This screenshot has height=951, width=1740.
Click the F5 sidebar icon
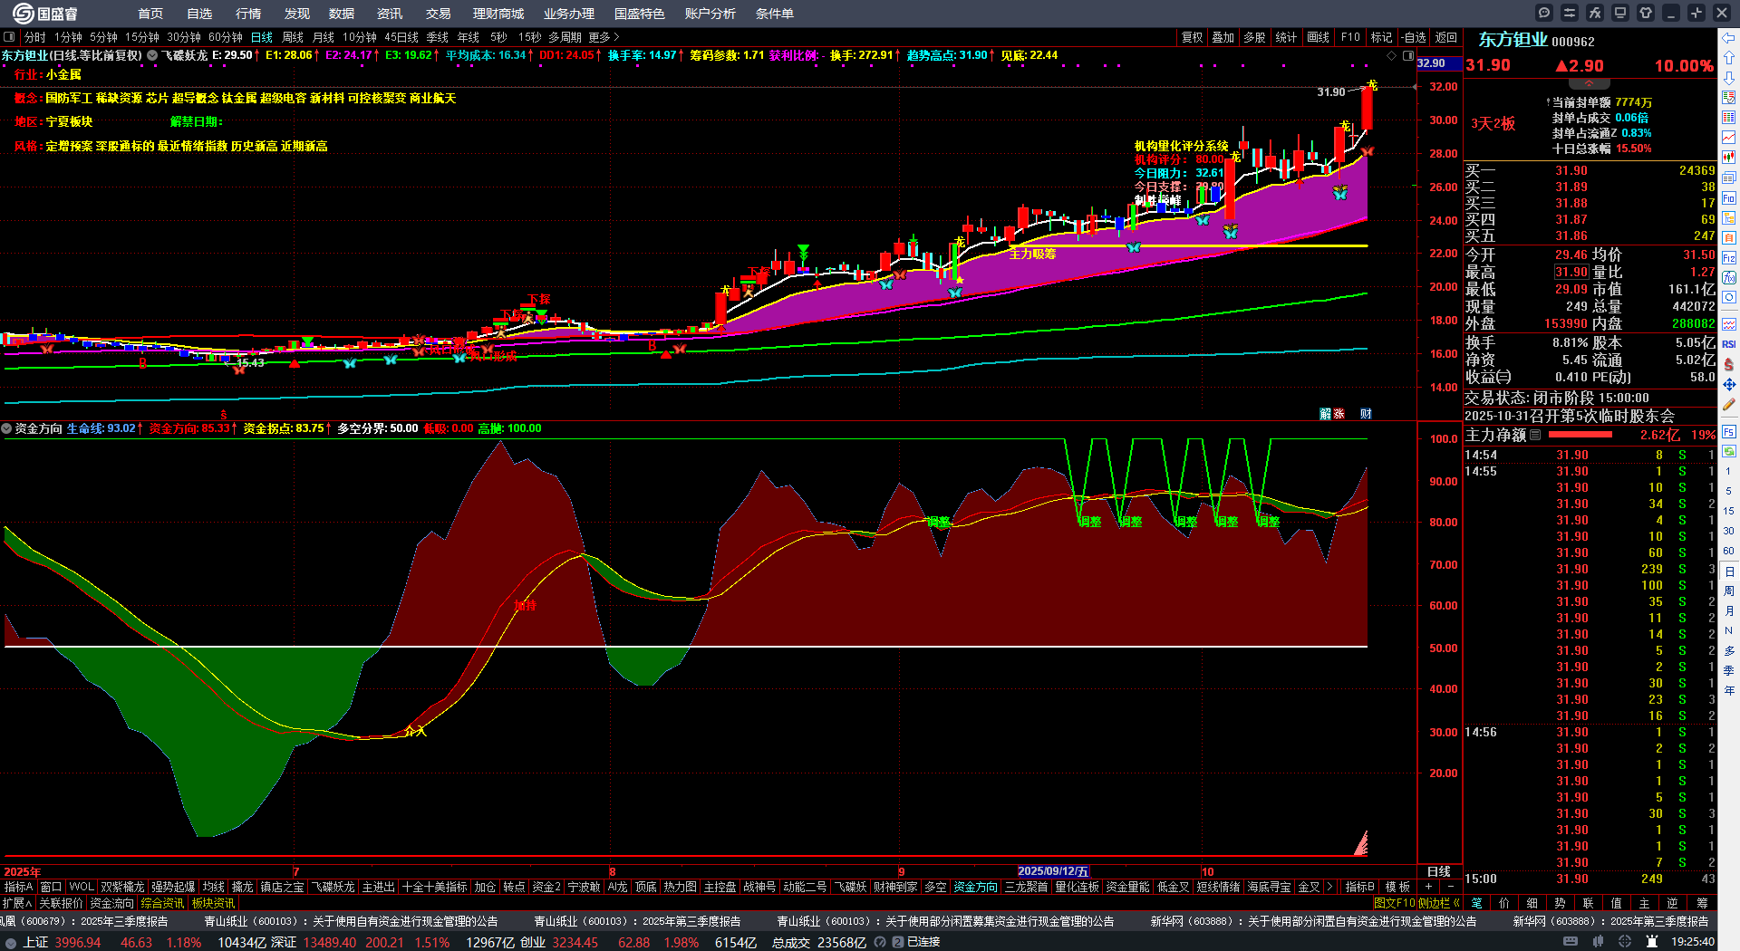click(x=1729, y=432)
